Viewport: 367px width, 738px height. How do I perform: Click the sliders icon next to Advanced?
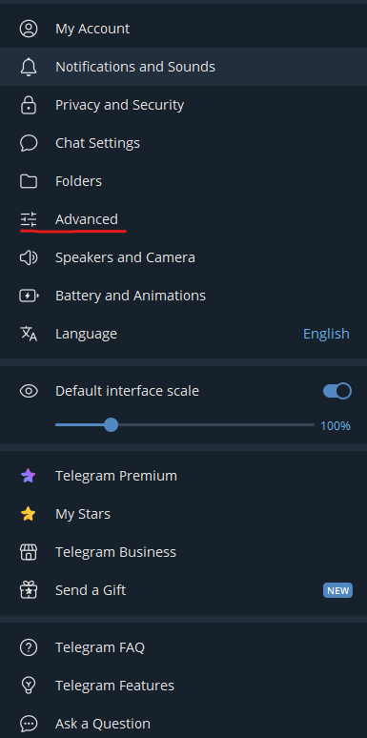click(29, 219)
